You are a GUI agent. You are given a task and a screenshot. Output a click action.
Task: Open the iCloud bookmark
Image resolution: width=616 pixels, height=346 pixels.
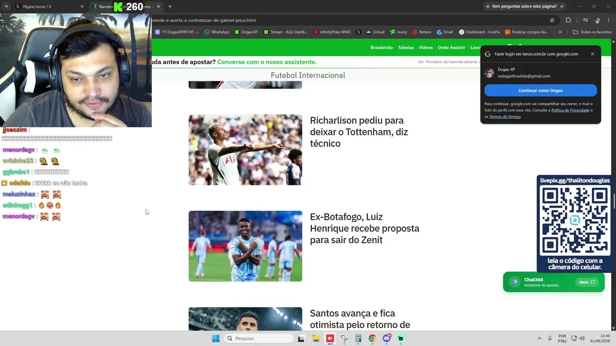(375, 32)
